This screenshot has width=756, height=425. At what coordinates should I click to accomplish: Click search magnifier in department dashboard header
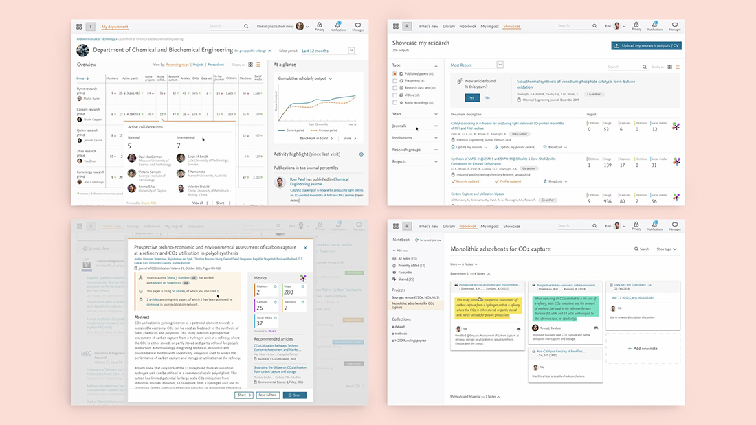(246, 27)
